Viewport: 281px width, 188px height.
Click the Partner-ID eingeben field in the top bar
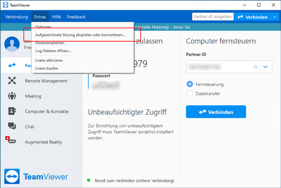click(x=213, y=17)
